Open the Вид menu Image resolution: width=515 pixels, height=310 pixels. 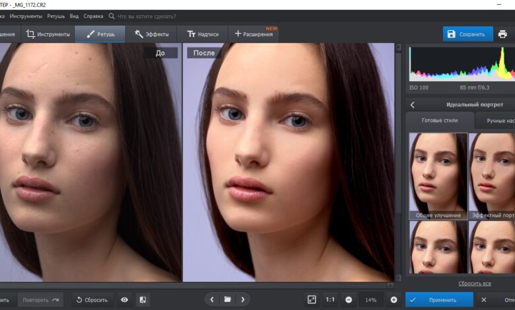tap(74, 15)
